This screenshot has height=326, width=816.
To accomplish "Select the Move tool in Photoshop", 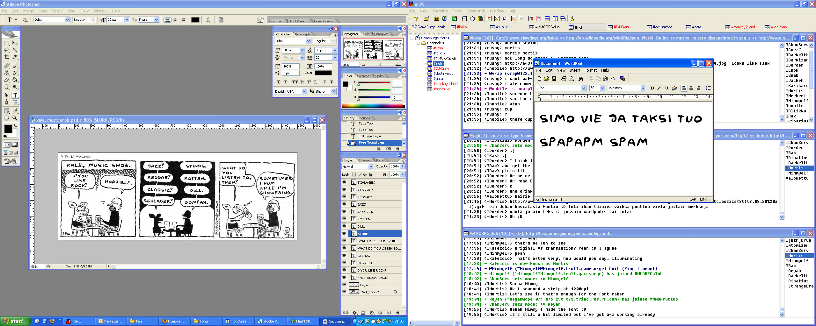I will (15, 43).
